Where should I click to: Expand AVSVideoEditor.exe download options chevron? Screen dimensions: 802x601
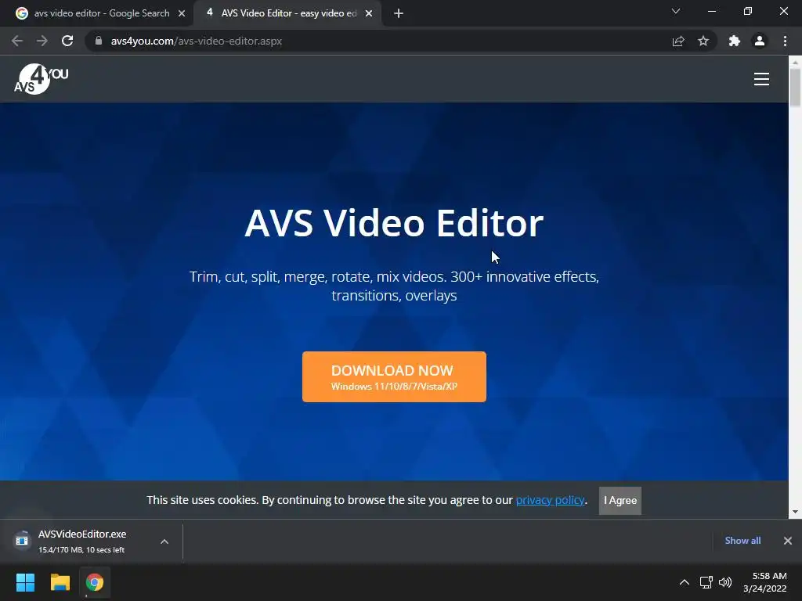[x=164, y=542]
